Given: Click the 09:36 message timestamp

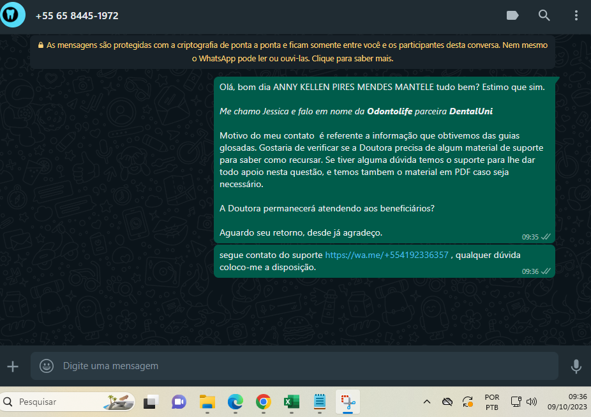Looking at the screenshot, I should pyautogui.click(x=530, y=271).
